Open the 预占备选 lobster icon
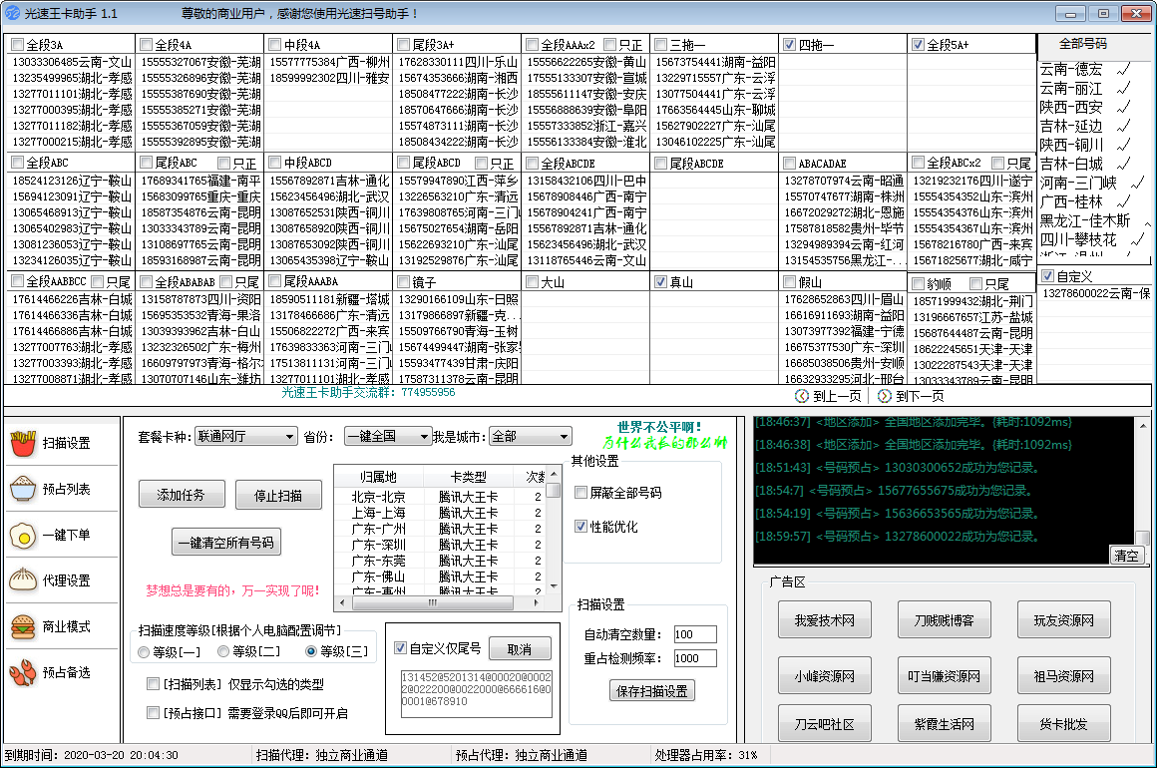 (23, 673)
